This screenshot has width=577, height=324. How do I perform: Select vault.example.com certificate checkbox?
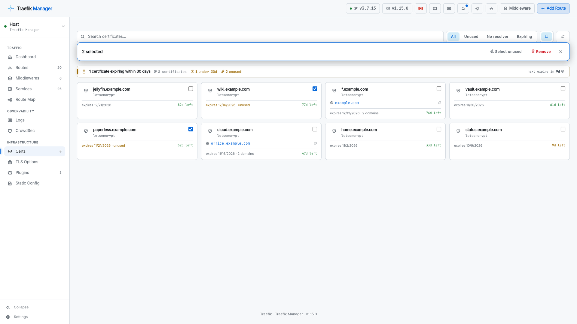click(x=563, y=89)
